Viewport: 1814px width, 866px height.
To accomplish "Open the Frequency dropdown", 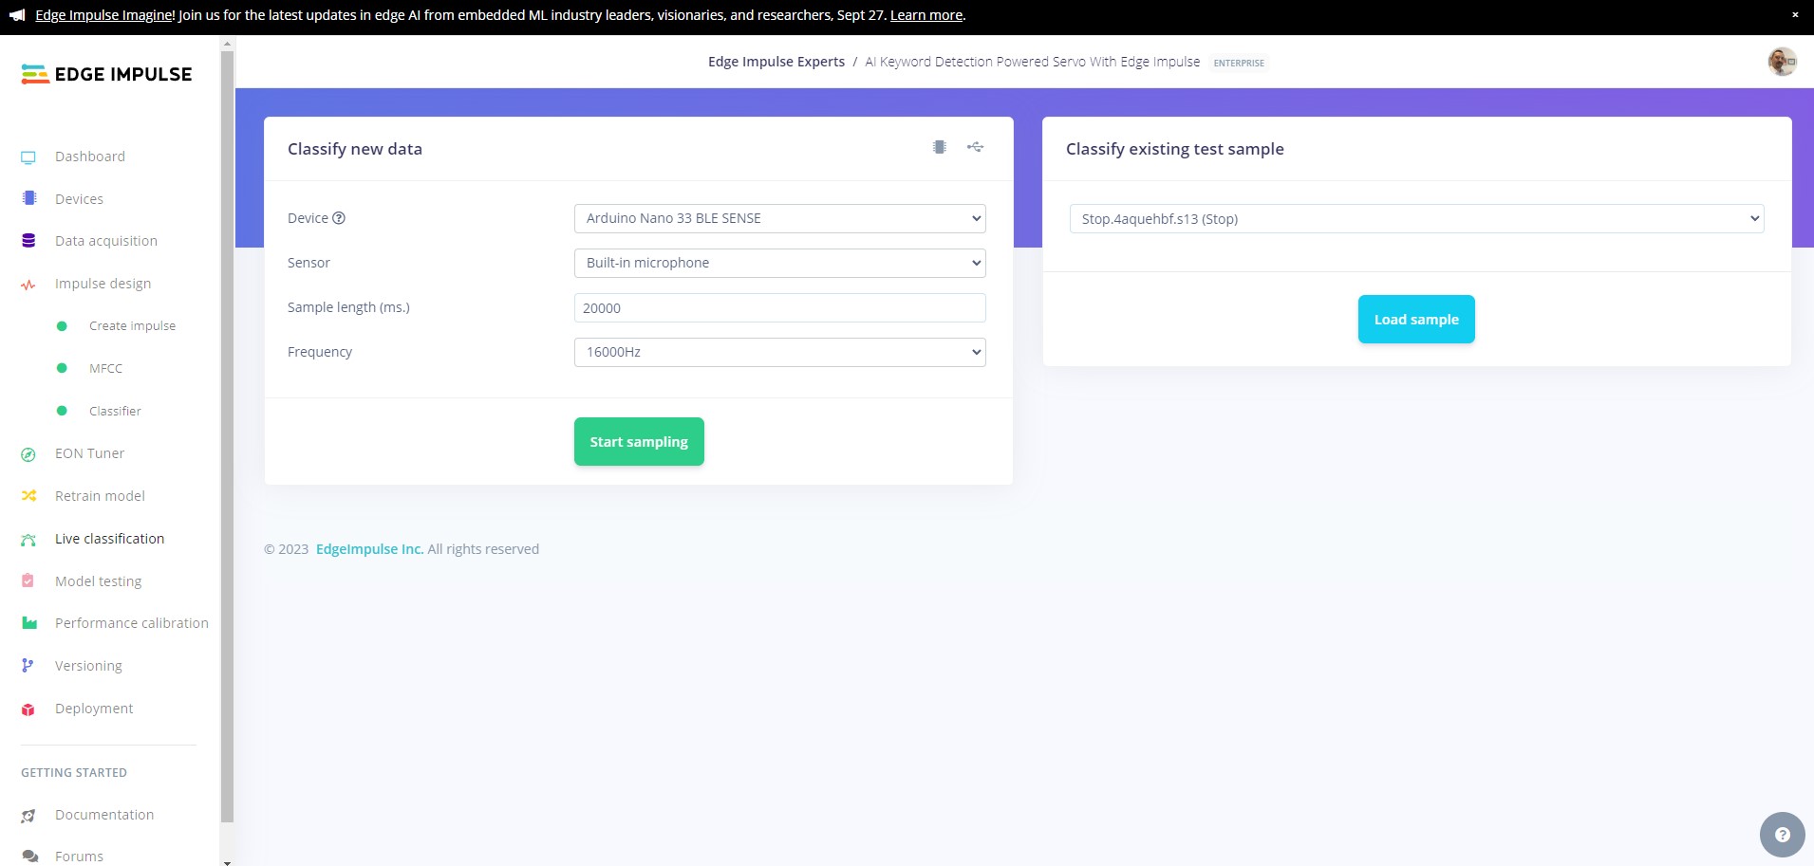I will [x=780, y=352].
